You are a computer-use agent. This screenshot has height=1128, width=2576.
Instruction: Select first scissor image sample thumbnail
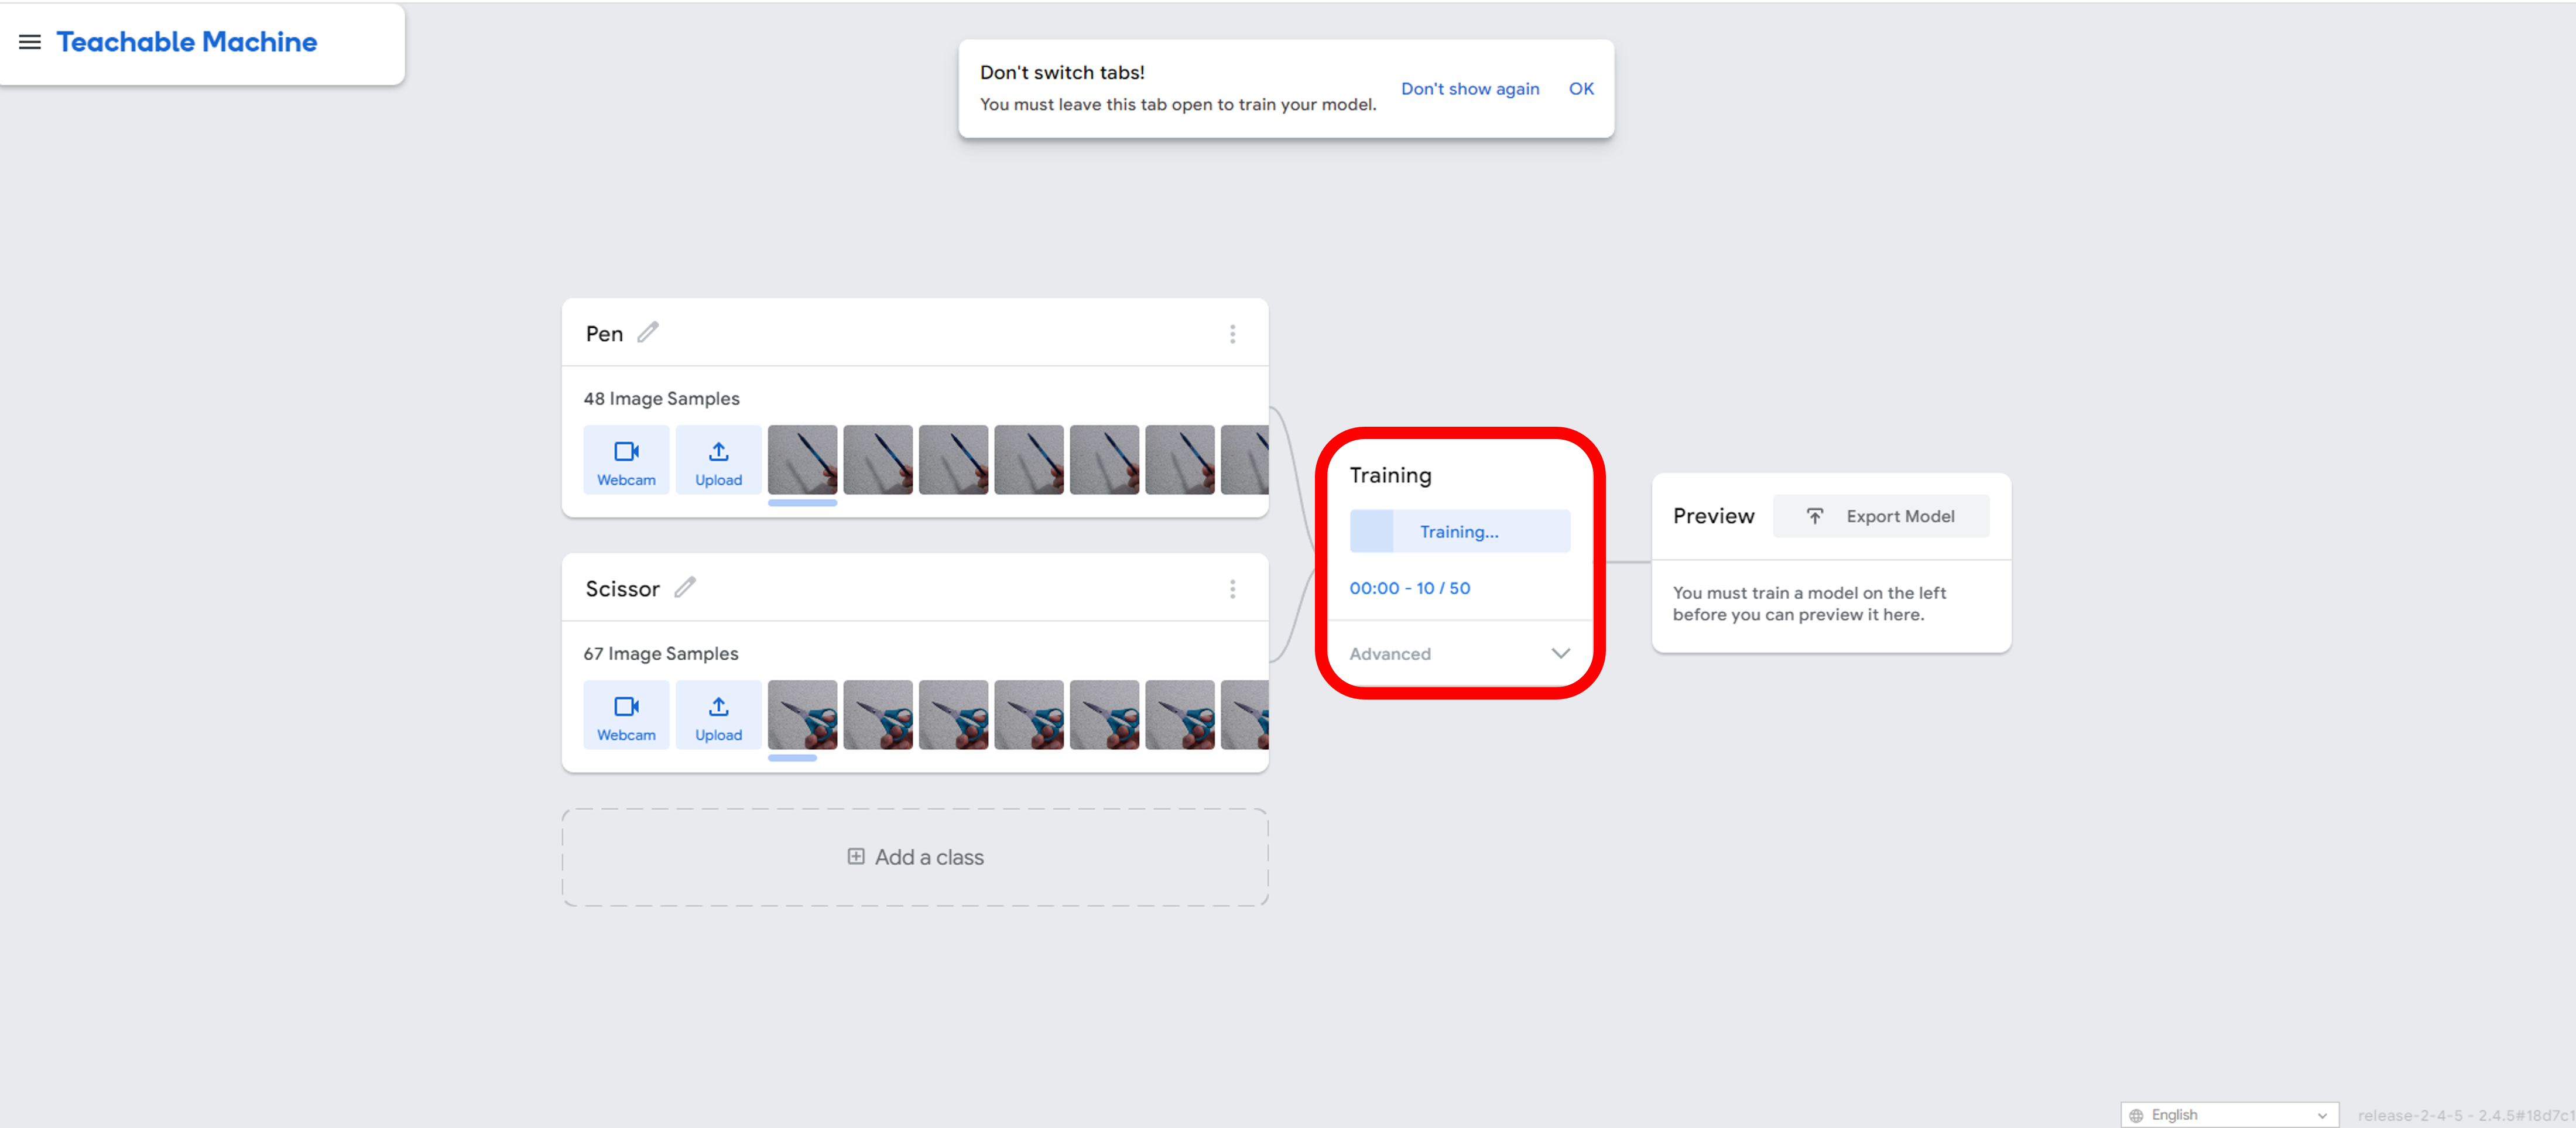click(x=802, y=715)
